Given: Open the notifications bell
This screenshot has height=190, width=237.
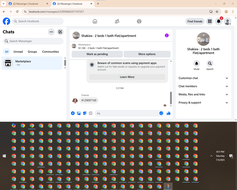Looking at the screenshot, I should pyautogui.click(x=219, y=21).
